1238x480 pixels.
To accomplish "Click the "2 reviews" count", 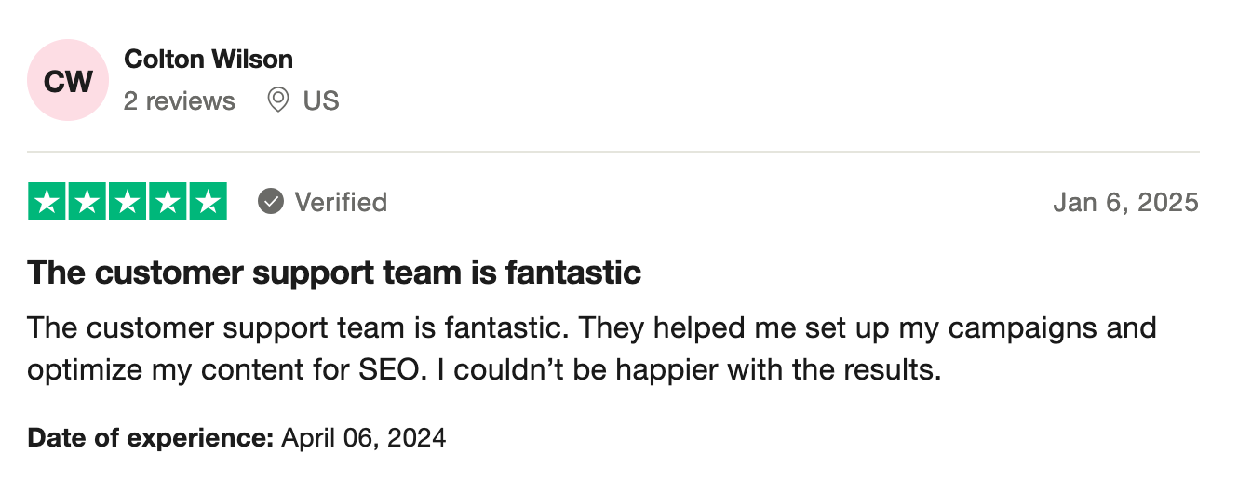I will click(x=180, y=100).
